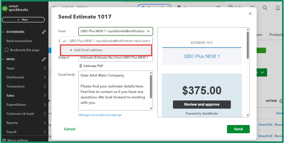Open Bank transactions bookmark
This screenshot has width=284, height=143.
coord(19,41)
